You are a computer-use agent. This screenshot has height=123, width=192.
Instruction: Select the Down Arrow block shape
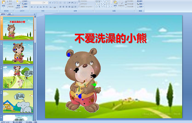pyautogui.click(x=109, y=4)
